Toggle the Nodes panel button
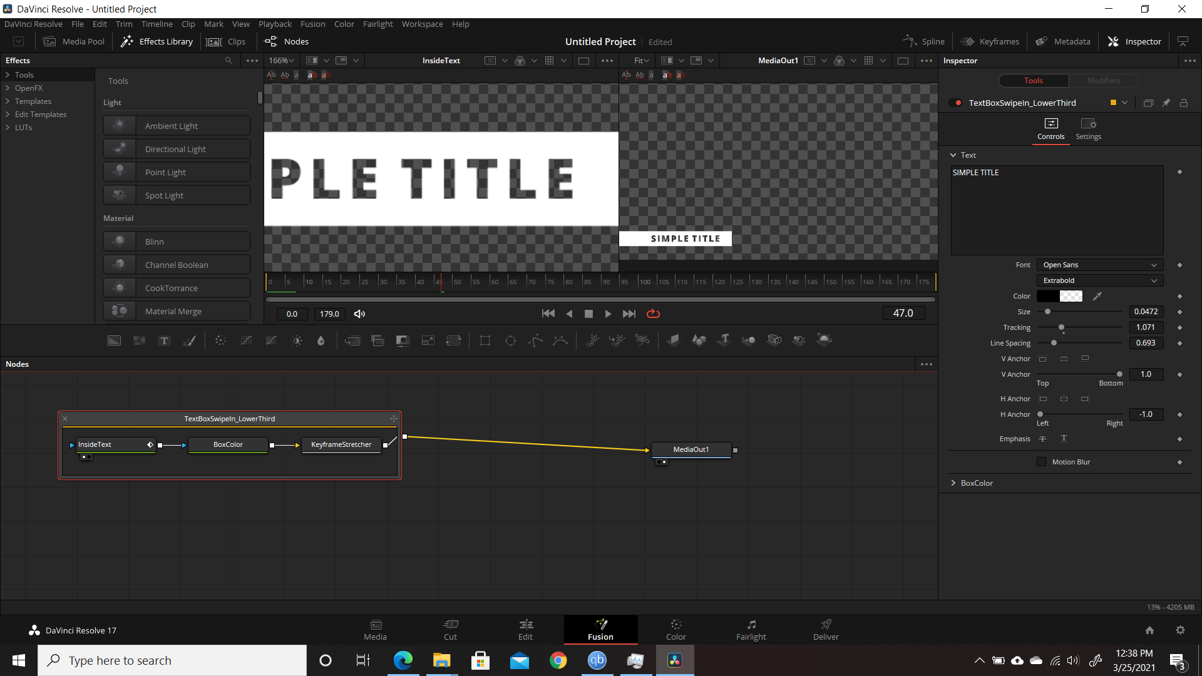The image size is (1202, 676). pyautogui.click(x=287, y=41)
